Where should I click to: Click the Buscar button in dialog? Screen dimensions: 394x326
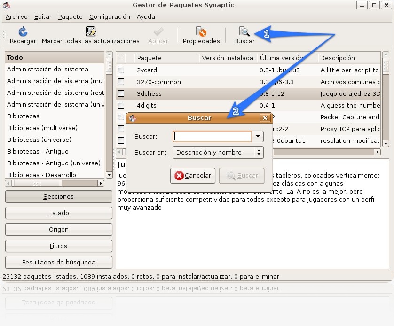242,176
